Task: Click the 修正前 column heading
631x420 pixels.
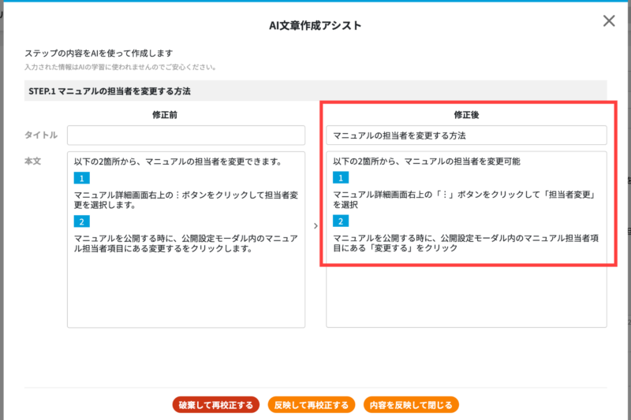Action: click(x=165, y=115)
